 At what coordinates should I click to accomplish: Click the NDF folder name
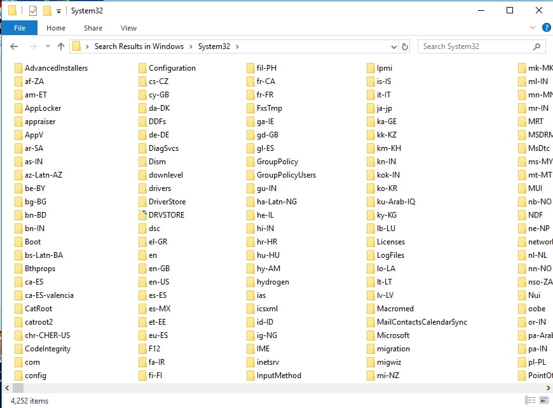click(x=535, y=215)
